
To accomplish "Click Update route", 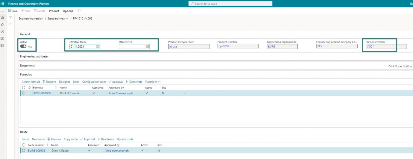I will pos(125,139).
